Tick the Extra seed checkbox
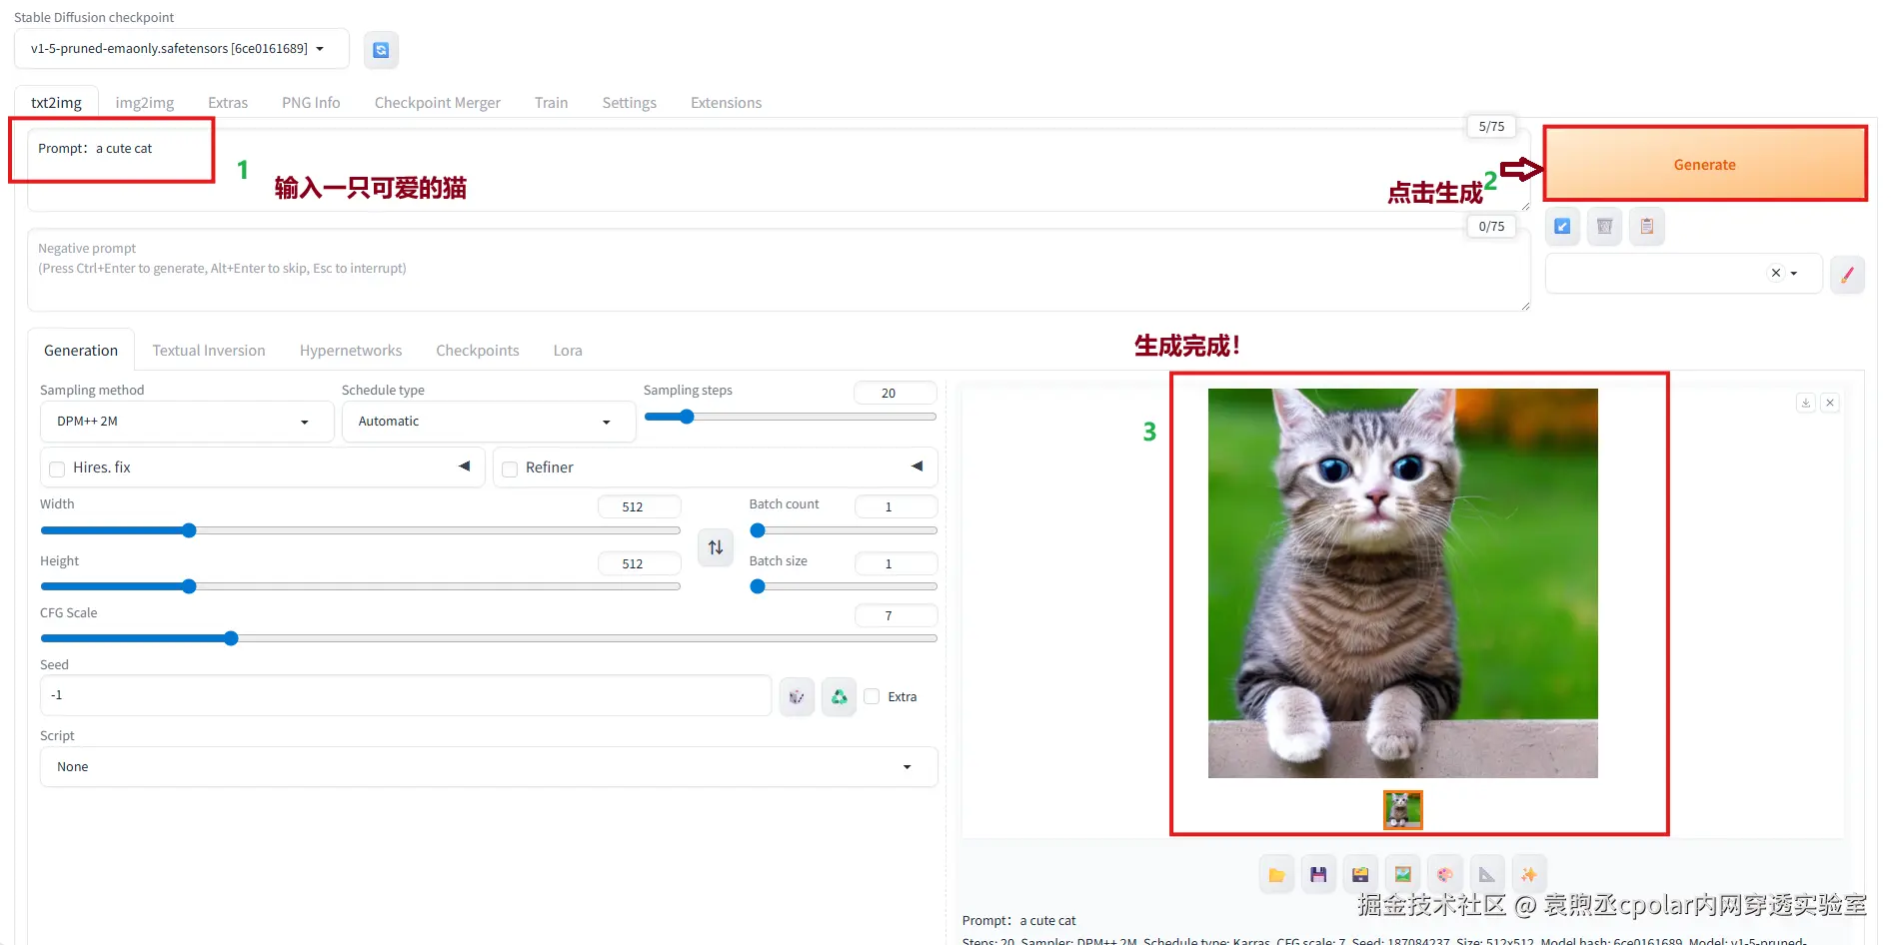The width and height of the screenshot is (1893, 945). (x=873, y=696)
